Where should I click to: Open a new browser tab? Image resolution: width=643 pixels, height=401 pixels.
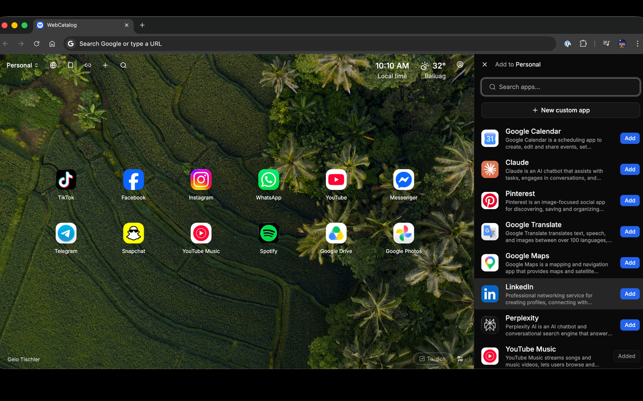142,25
